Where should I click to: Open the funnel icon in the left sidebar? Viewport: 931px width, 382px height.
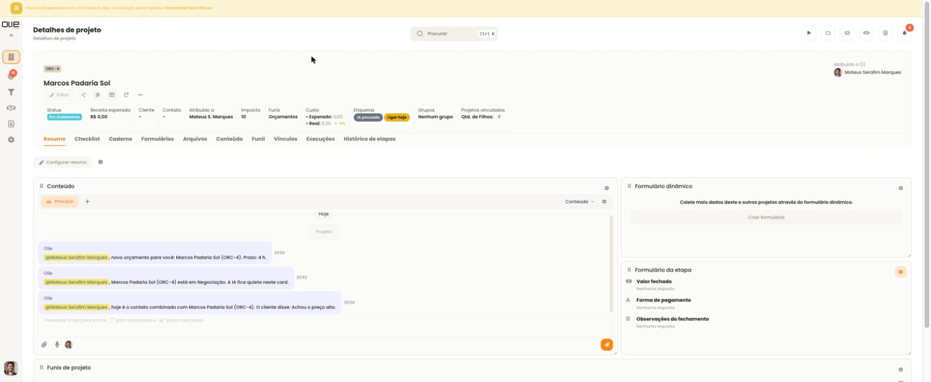[x=11, y=92]
